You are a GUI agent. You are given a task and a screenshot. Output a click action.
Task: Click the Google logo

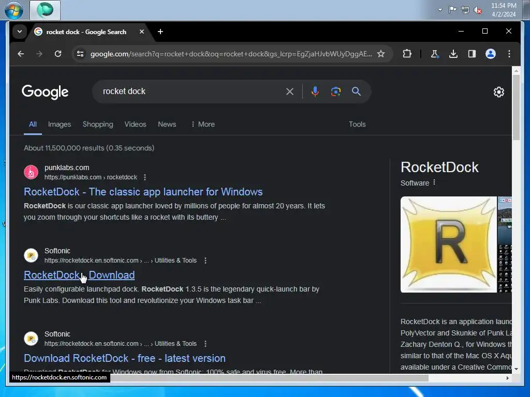click(x=45, y=92)
